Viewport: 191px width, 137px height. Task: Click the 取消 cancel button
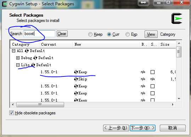(173, 128)
